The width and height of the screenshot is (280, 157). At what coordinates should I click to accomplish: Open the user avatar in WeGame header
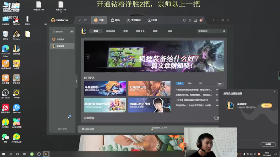201,20
